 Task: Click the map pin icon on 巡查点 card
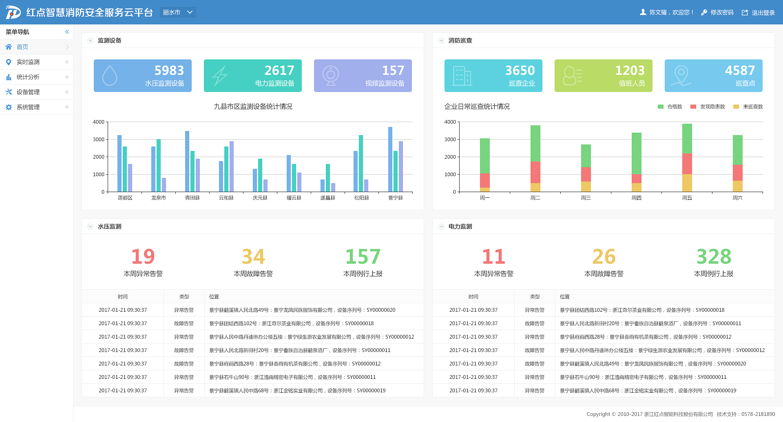681,76
